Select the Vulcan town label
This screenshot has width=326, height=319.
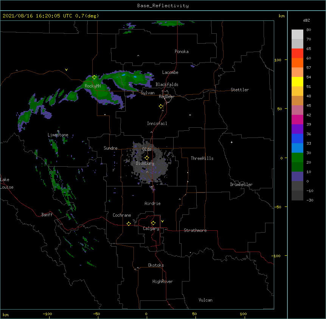(205, 300)
